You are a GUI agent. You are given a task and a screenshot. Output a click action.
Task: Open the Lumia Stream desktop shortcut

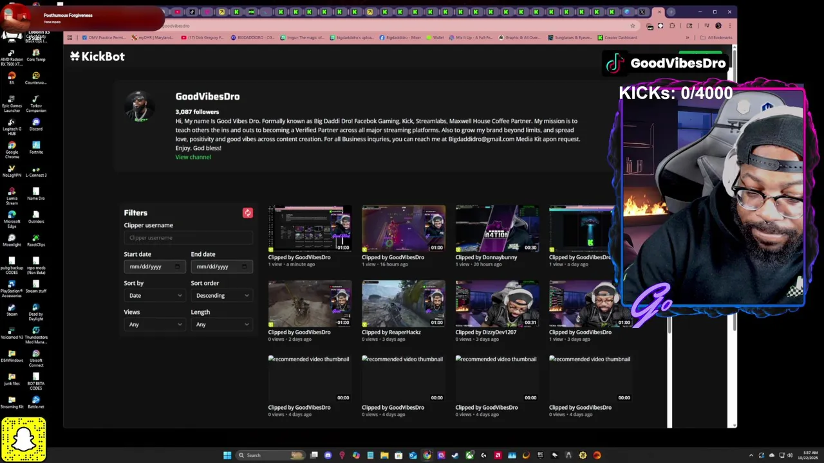[x=12, y=196]
